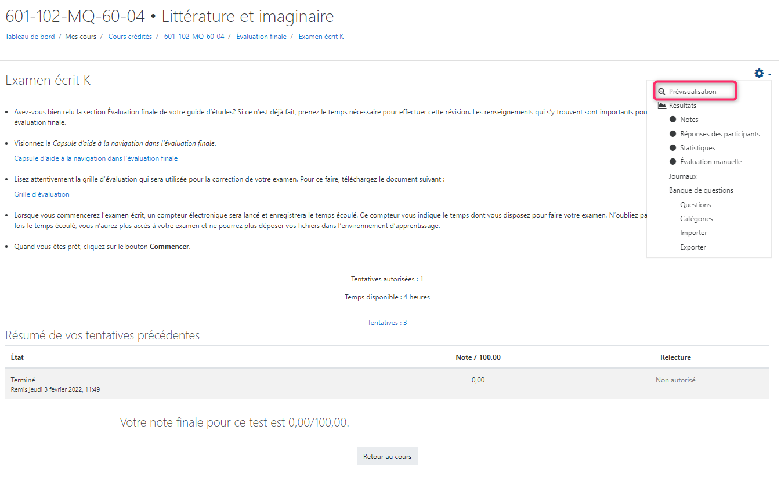The height and width of the screenshot is (484, 781).
Task: Click the Tentatives : 3 link
Action: (x=387, y=323)
